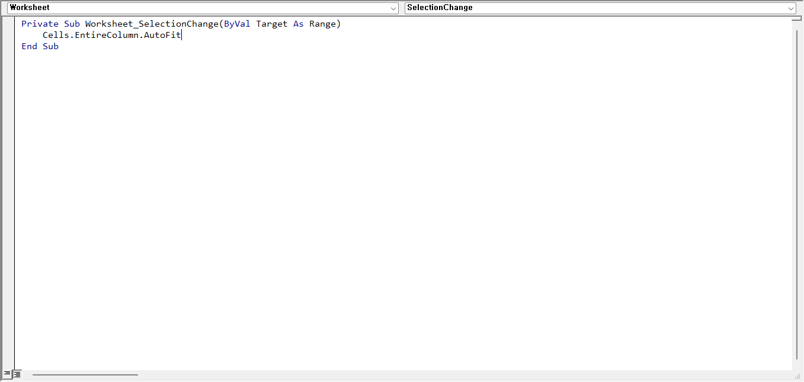The image size is (804, 382).
Task: Click the window resize grip corner
Action: 797,375
